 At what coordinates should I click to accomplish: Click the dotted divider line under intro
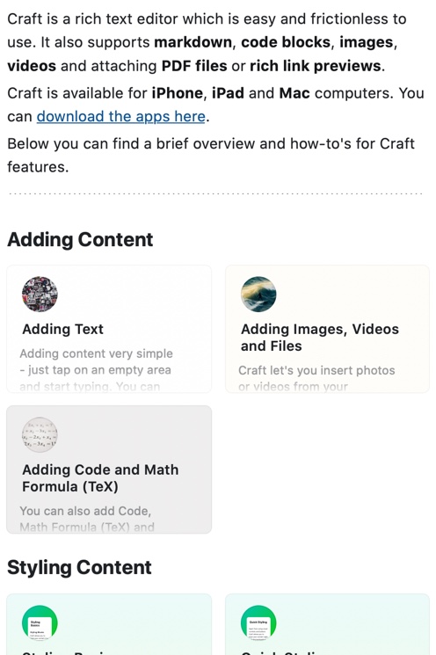coord(216,193)
